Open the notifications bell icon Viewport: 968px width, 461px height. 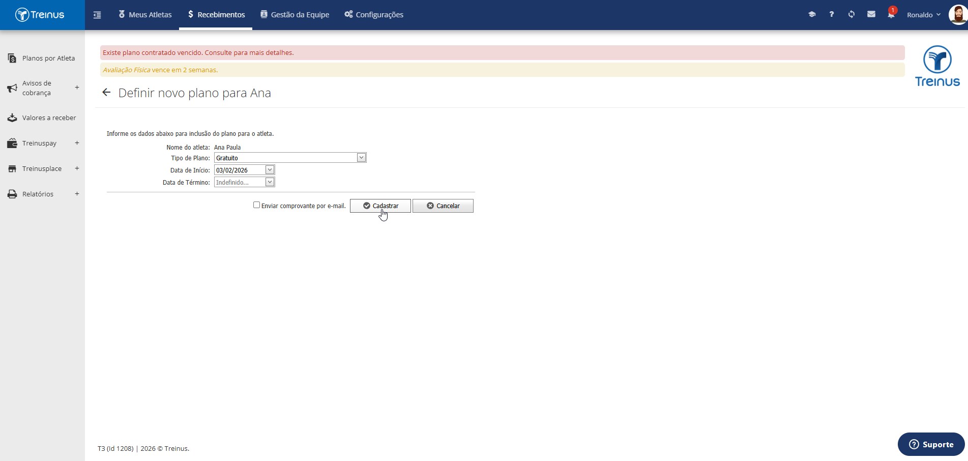[x=891, y=14]
